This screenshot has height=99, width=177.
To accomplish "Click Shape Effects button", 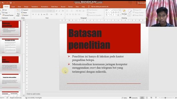I will [138, 15].
